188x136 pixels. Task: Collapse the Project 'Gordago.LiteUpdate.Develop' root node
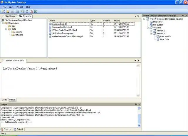point(144,19)
